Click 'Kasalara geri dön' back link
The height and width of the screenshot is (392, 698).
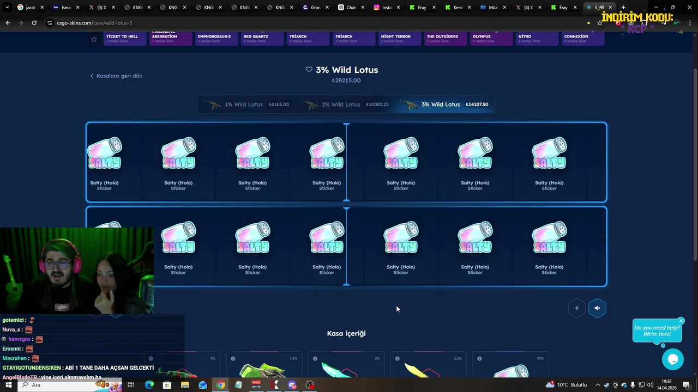[x=116, y=76]
